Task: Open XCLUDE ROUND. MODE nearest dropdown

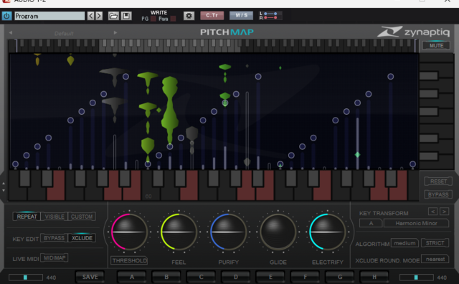Action: [435, 259]
